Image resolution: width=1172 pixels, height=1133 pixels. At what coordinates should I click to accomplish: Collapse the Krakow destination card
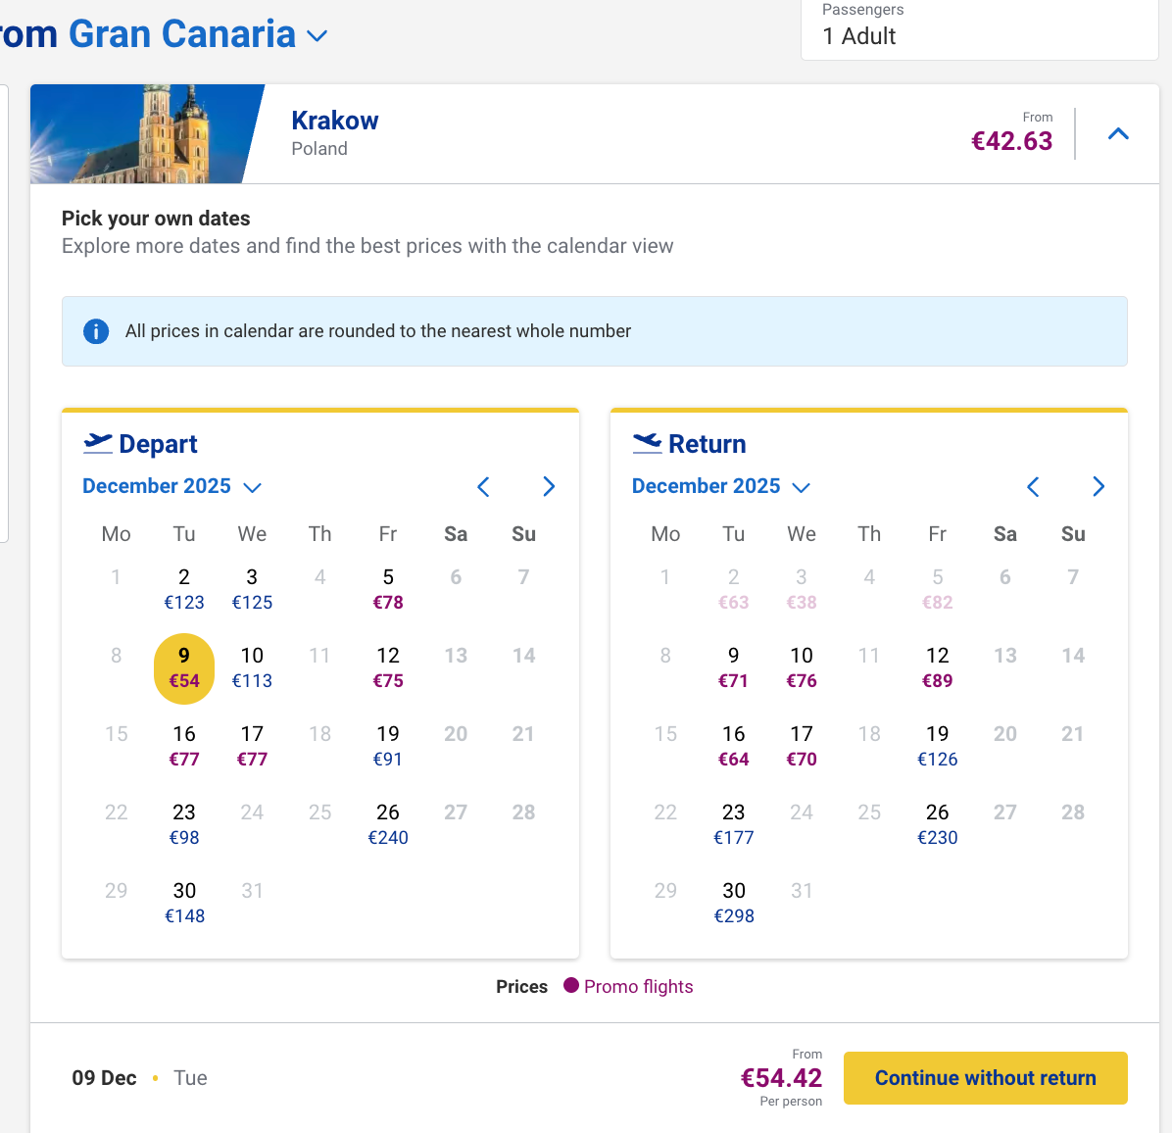point(1118,134)
